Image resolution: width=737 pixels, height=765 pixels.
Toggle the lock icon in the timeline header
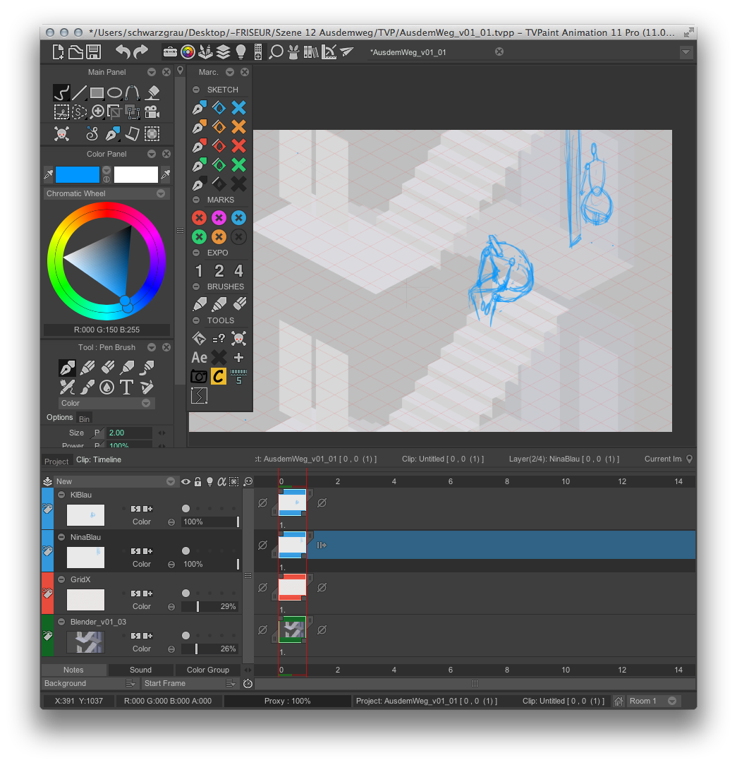click(x=197, y=481)
